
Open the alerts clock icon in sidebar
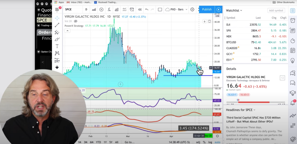click(x=293, y=21)
